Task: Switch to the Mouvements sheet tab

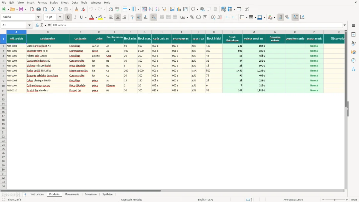Action: click(x=72, y=194)
